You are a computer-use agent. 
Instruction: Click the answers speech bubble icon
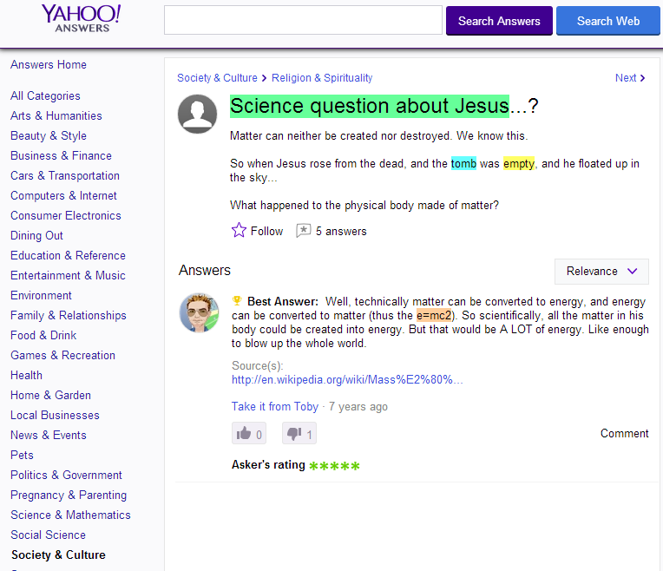point(303,231)
